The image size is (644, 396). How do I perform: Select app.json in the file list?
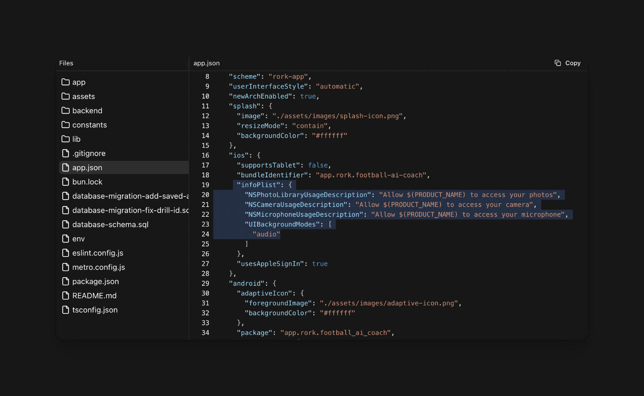(x=124, y=167)
